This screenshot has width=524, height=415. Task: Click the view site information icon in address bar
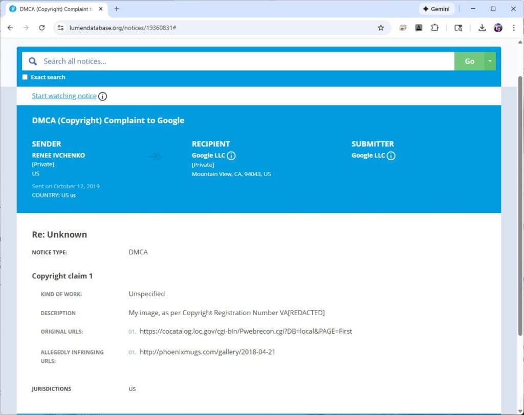(x=60, y=28)
